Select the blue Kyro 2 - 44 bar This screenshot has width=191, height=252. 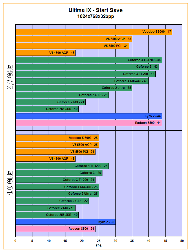point(89,116)
